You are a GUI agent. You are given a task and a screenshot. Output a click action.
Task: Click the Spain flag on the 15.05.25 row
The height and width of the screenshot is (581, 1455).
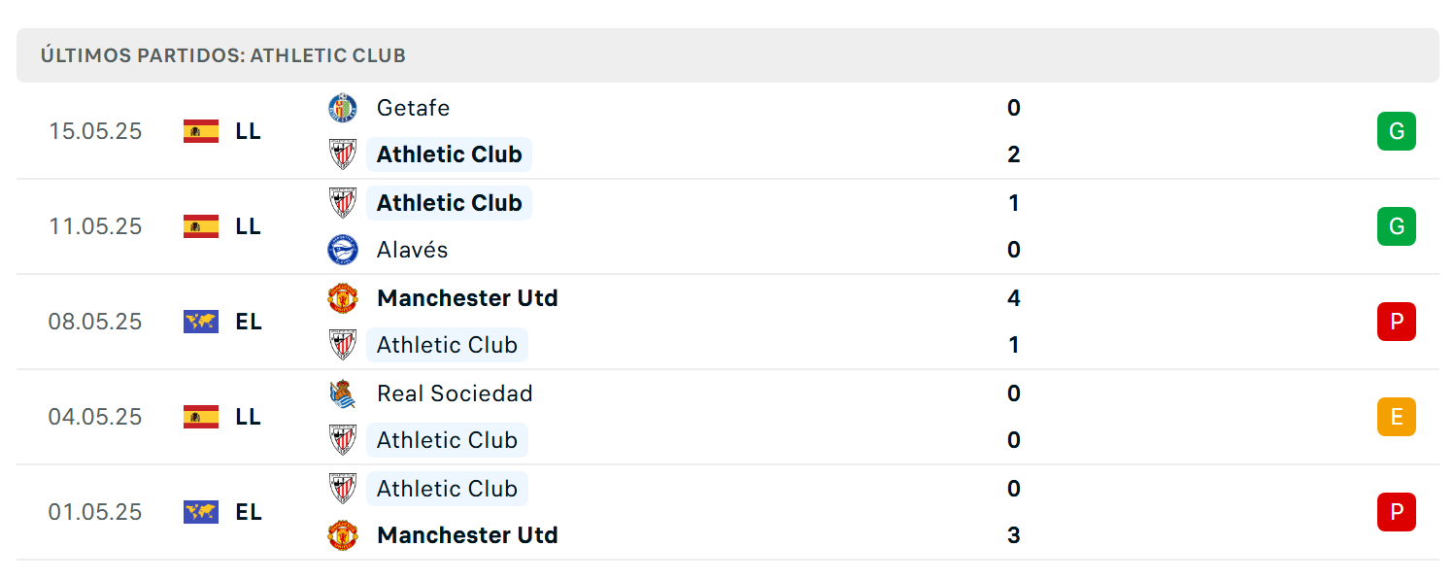tap(201, 131)
